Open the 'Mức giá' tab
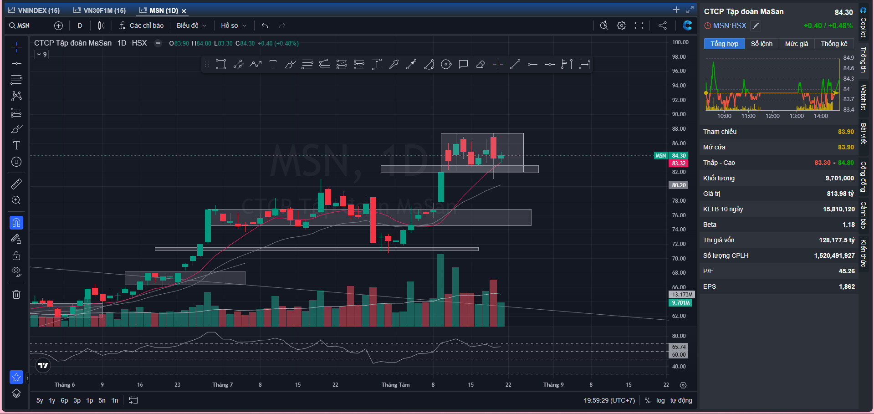This screenshot has height=414, width=874. click(797, 44)
